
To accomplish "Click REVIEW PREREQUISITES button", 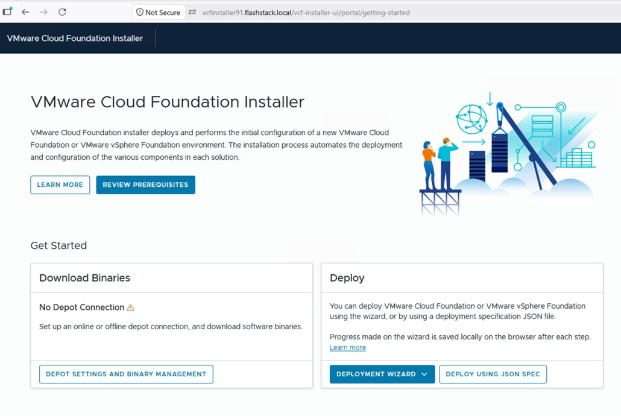I will pos(145,184).
